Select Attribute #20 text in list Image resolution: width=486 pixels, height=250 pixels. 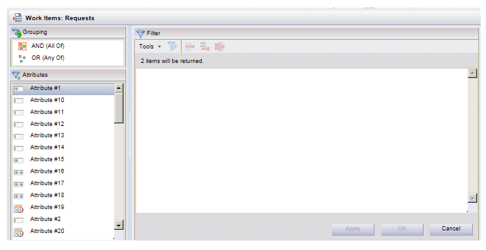pos(47,230)
